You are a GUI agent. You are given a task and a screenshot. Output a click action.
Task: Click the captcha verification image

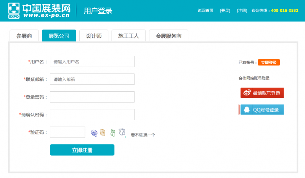coord(108,133)
